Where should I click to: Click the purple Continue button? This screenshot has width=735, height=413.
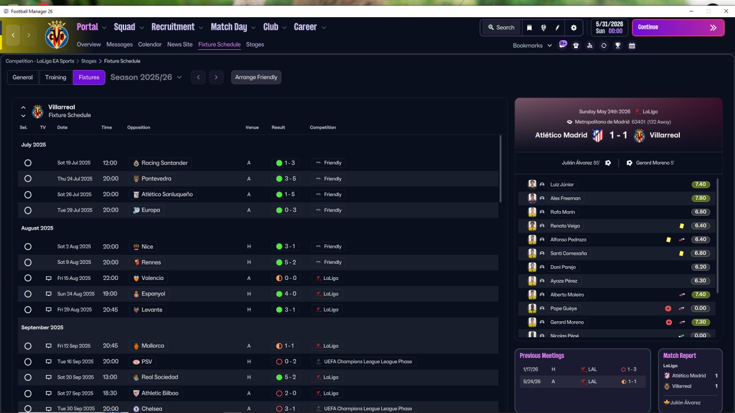[678, 28]
